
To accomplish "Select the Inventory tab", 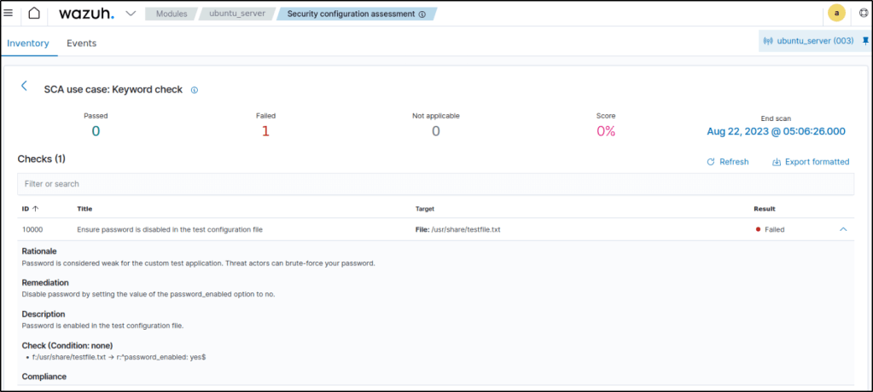I will click(x=28, y=43).
